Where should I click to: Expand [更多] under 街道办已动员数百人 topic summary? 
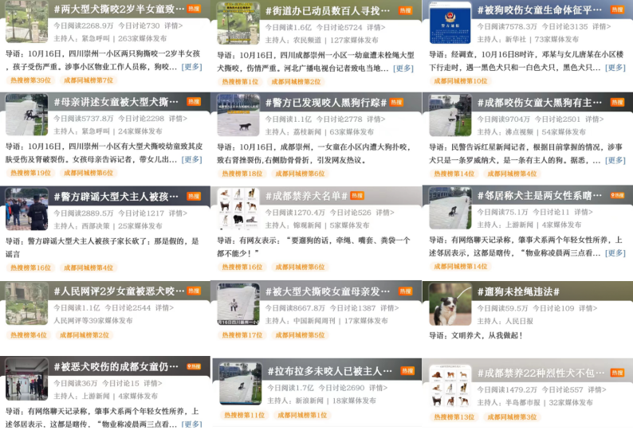[403, 68]
